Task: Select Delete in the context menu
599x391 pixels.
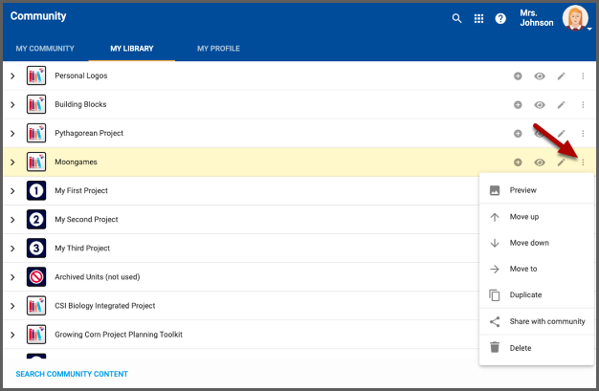Action: tap(521, 348)
